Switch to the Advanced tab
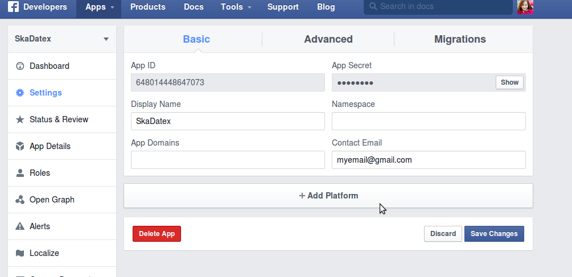Image resolution: width=572 pixels, height=277 pixels. (x=328, y=39)
